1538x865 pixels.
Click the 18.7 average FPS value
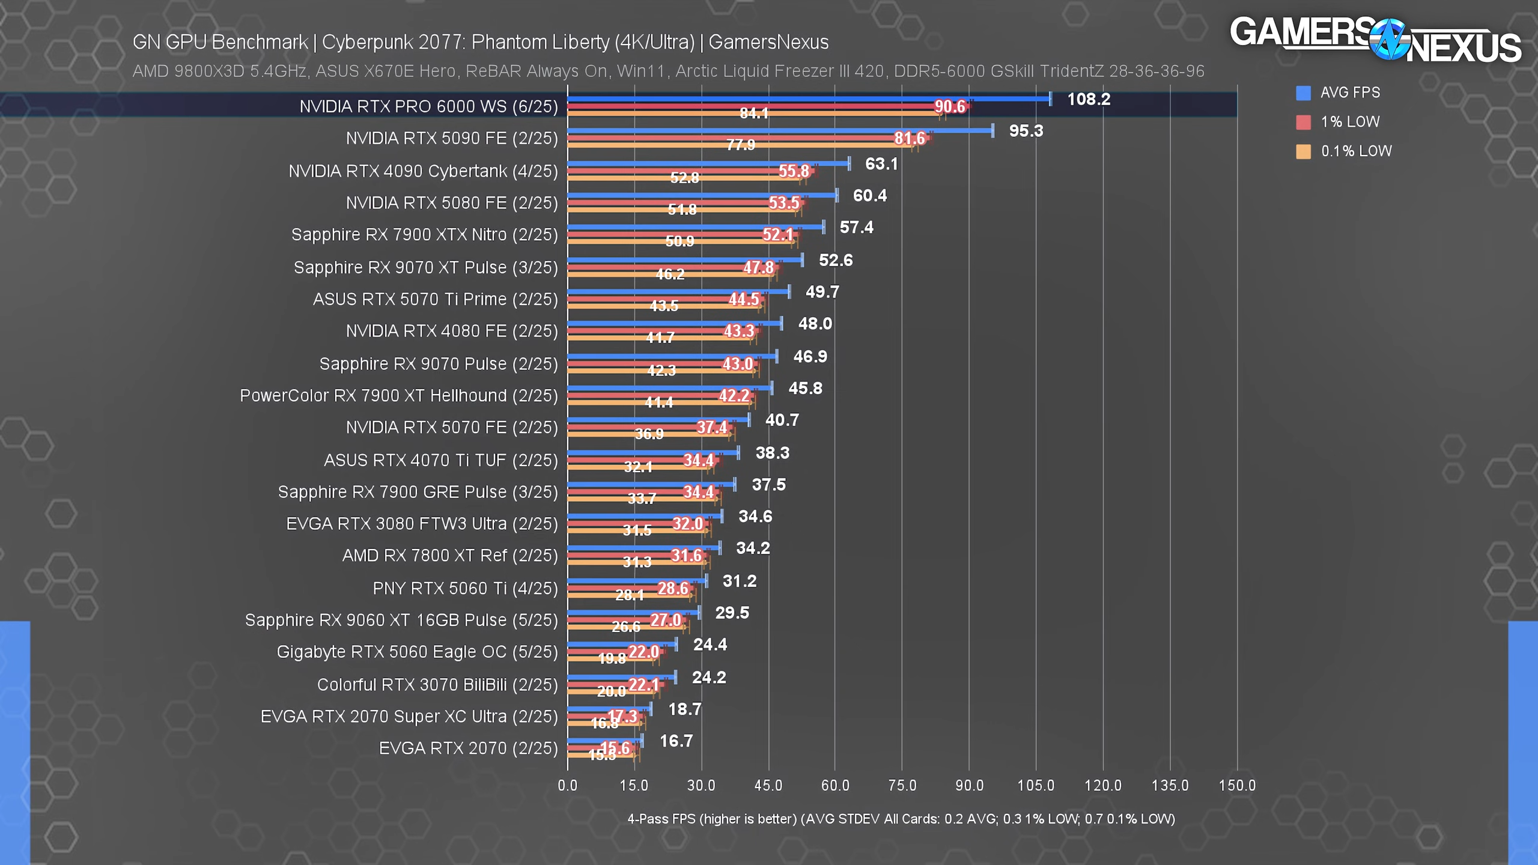click(685, 710)
